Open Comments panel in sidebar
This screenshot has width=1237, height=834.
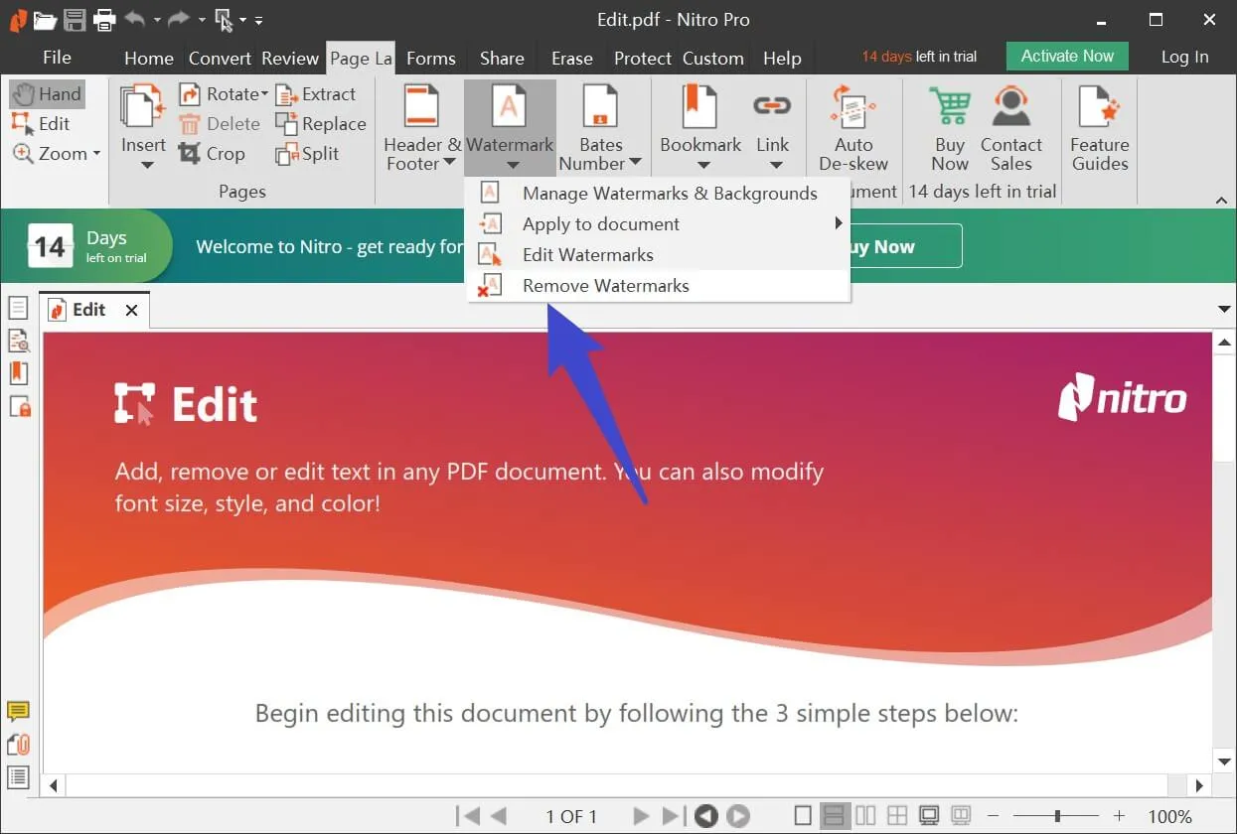coord(18,711)
